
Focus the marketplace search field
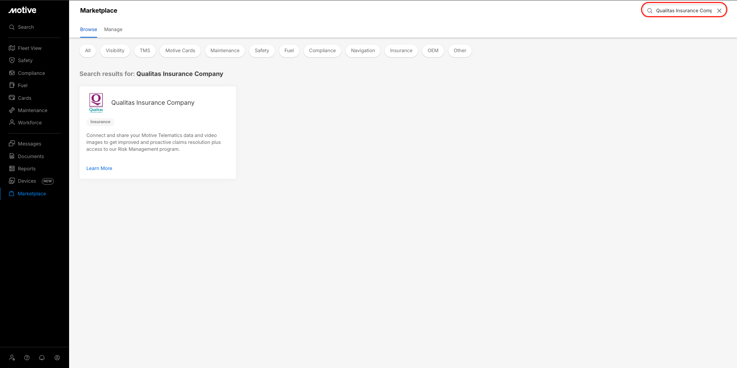pyautogui.click(x=684, y=11)
